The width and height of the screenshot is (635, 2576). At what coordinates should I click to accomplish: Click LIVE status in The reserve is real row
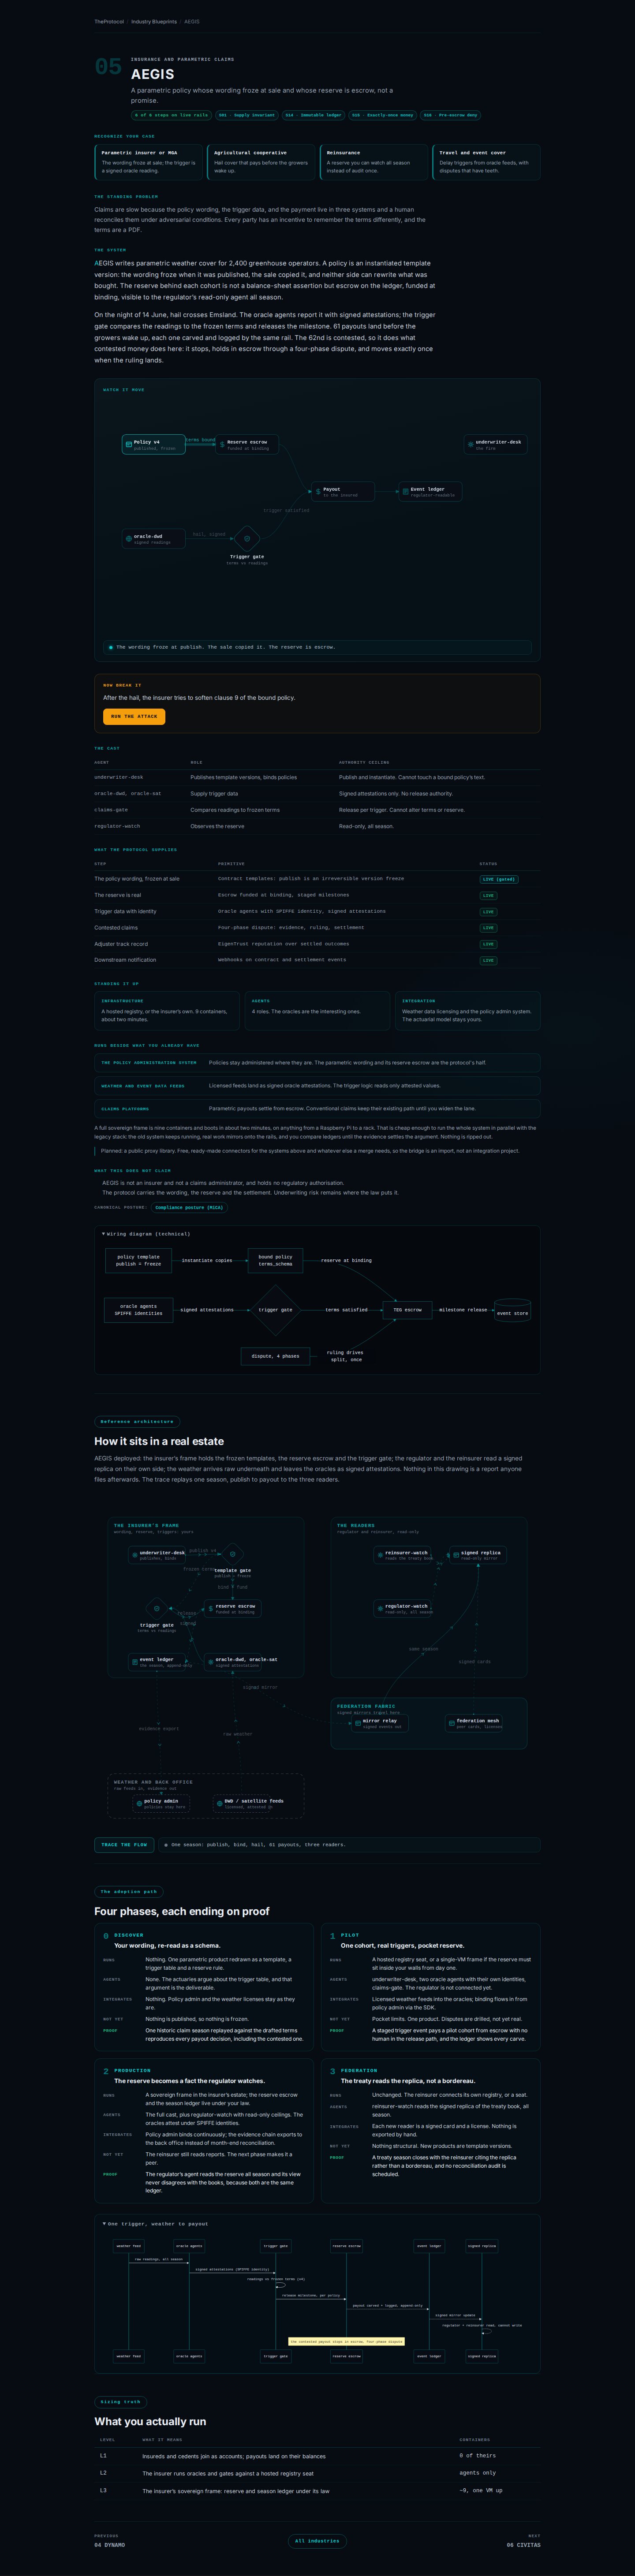pos(488,895)
